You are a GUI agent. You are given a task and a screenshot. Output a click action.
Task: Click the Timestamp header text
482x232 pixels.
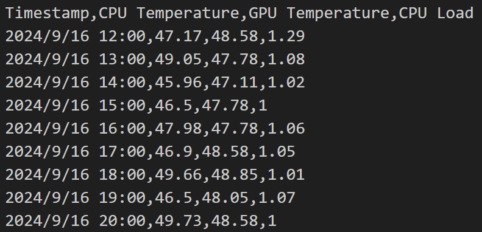pyautogui.click(x=47, y=13)
